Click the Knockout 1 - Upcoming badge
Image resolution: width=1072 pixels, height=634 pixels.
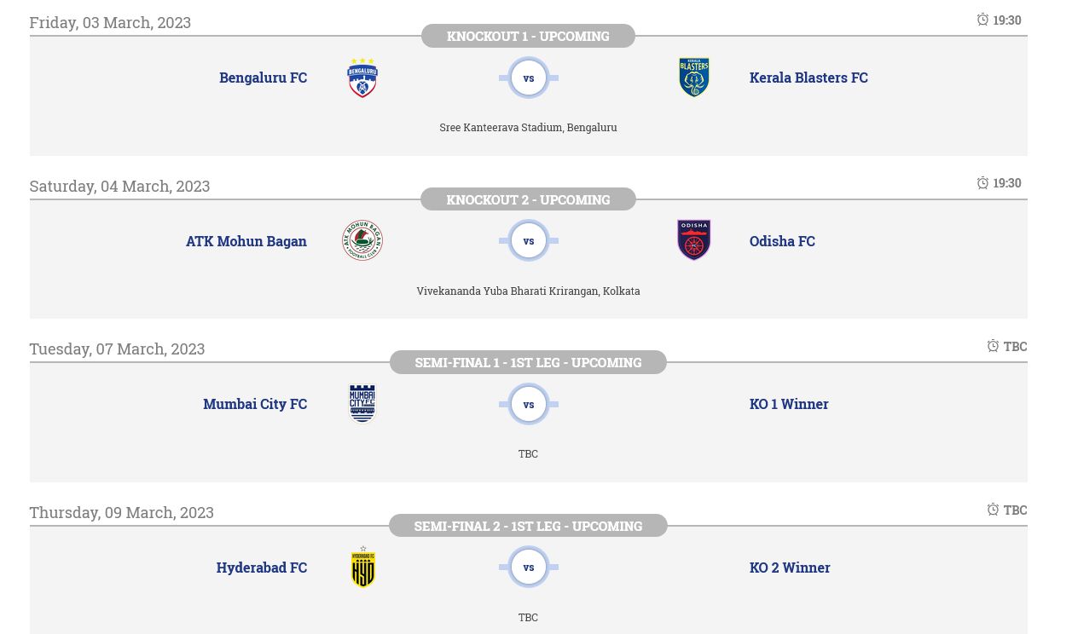click(528, 36)
